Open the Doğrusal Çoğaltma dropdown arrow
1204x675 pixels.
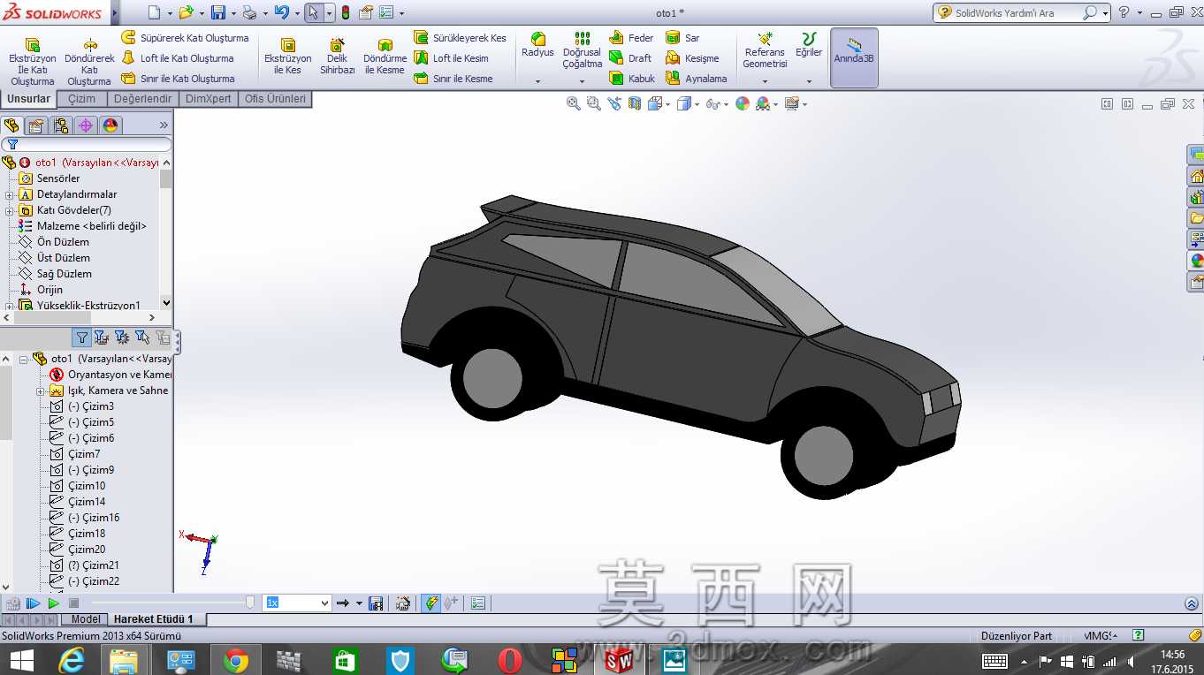(582, 81)
